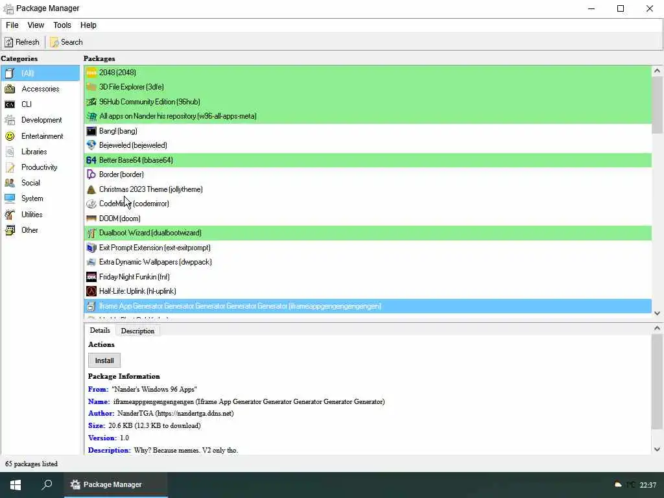Click the package list scroll-down arrow

657,313
